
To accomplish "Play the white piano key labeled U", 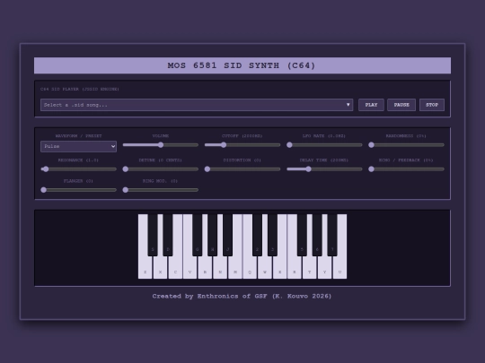I will [x=339, y=267].
